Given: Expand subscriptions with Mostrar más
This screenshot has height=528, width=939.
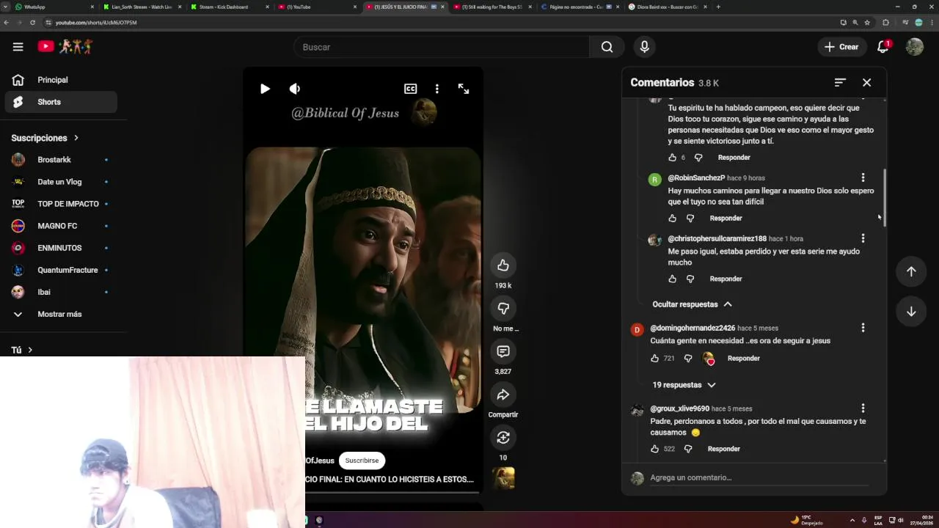Looking at the screenshot, I should click(61, 314).
